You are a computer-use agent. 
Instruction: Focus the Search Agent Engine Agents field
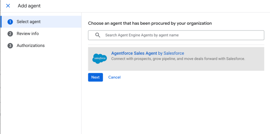click(x=176, y=35)
